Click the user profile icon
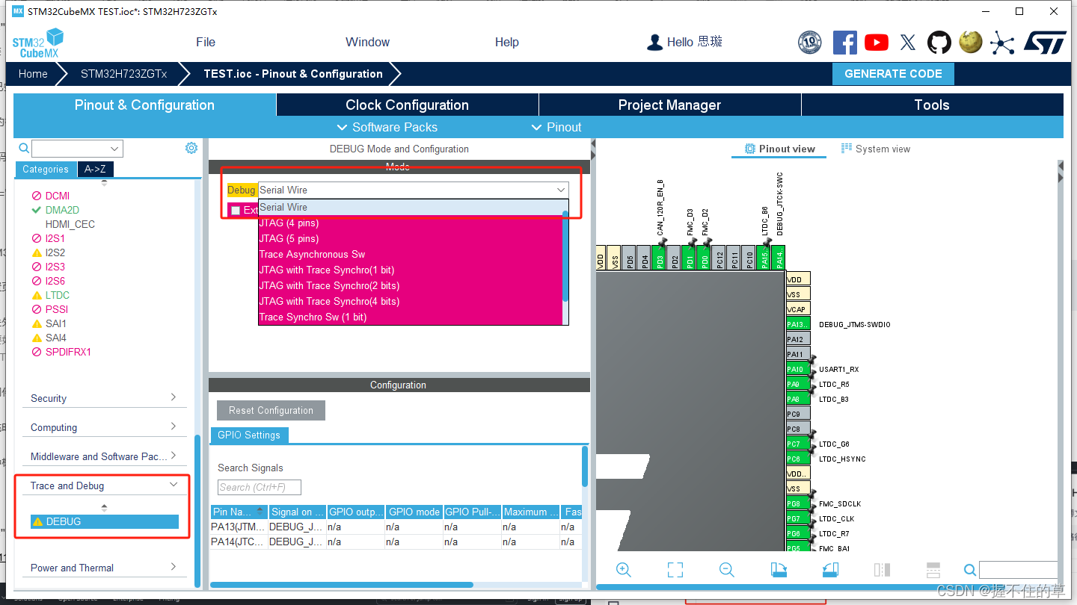Viewport: 1077px width, 605px height. click(655, 43)
